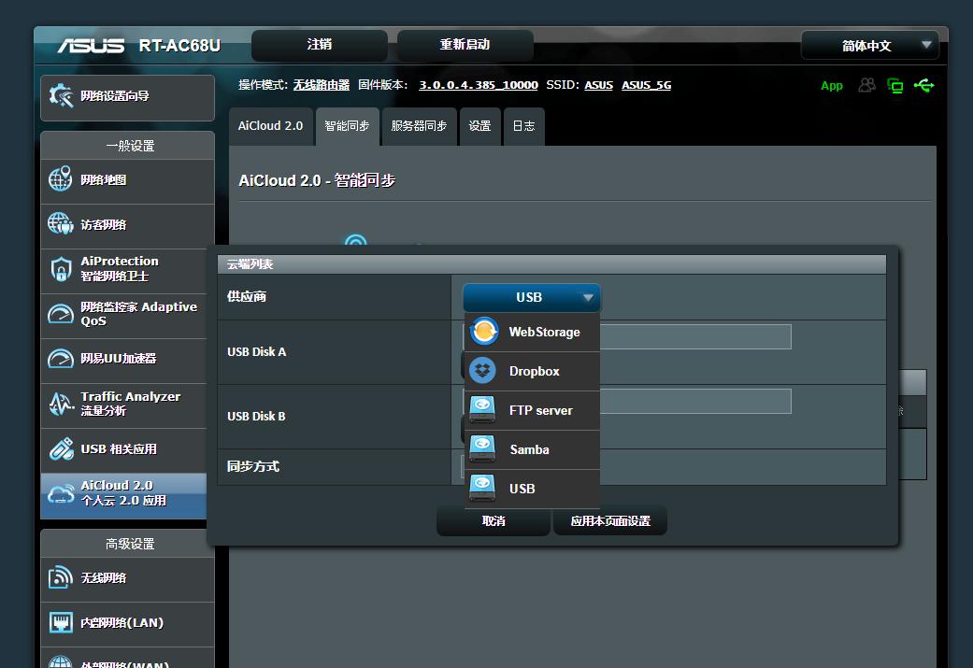Open 访客网络 in the sidebar

(x=127, y=226)
